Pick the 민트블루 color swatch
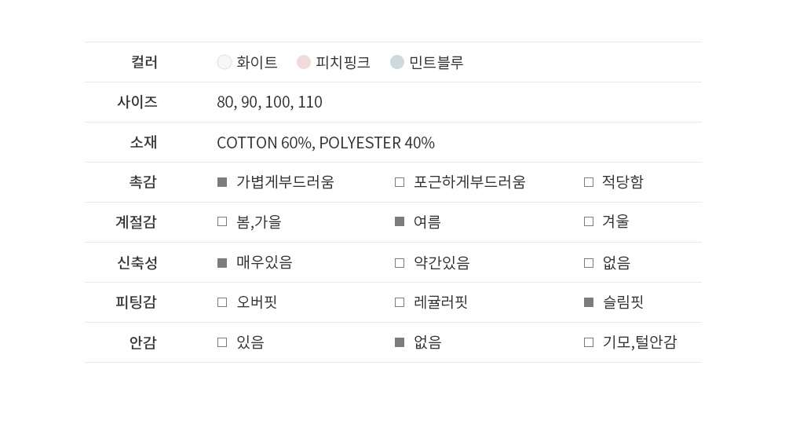Screen dimensions: 785x424 397,63
